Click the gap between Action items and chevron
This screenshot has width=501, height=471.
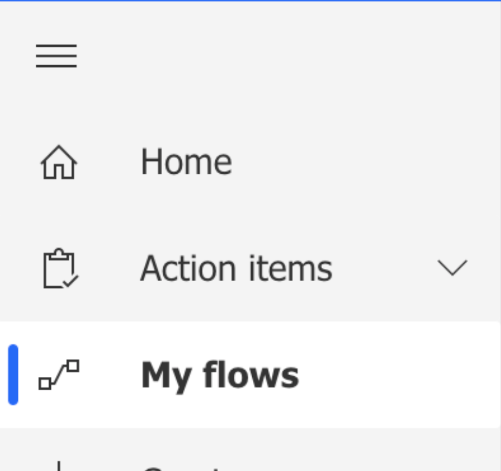pos(383,268)
